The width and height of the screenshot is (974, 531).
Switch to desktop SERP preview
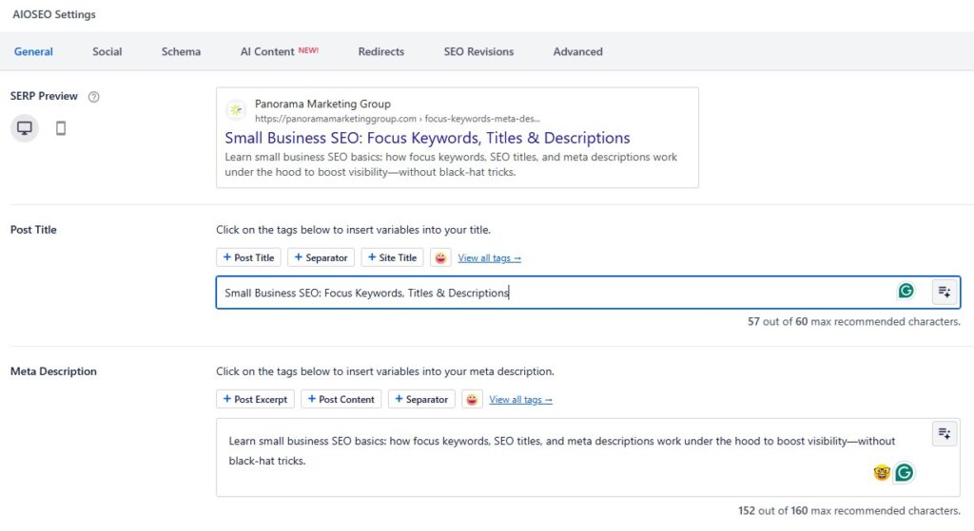point(25,128)
